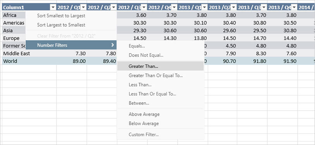Screen dimensions: 315x145
Task: Open the 2013 / Q1 filter dropdown
Action: [204, 8]
